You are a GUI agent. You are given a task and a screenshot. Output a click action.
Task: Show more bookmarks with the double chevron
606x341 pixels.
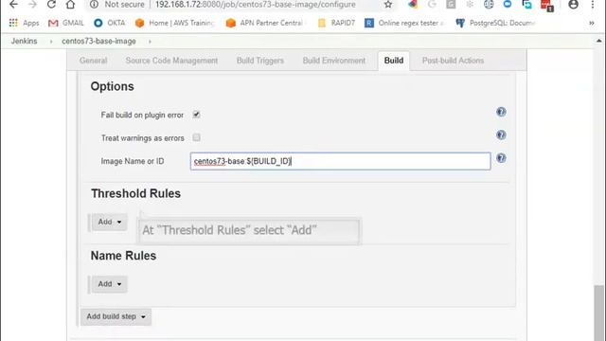(591, 23)
